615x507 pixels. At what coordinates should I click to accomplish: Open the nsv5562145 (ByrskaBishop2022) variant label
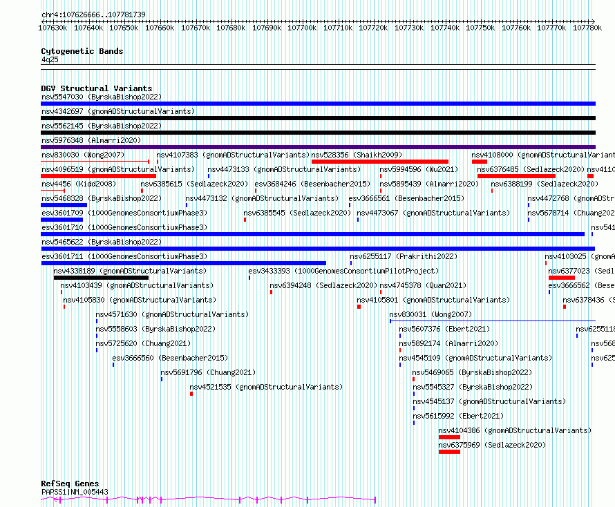[101, 126]
